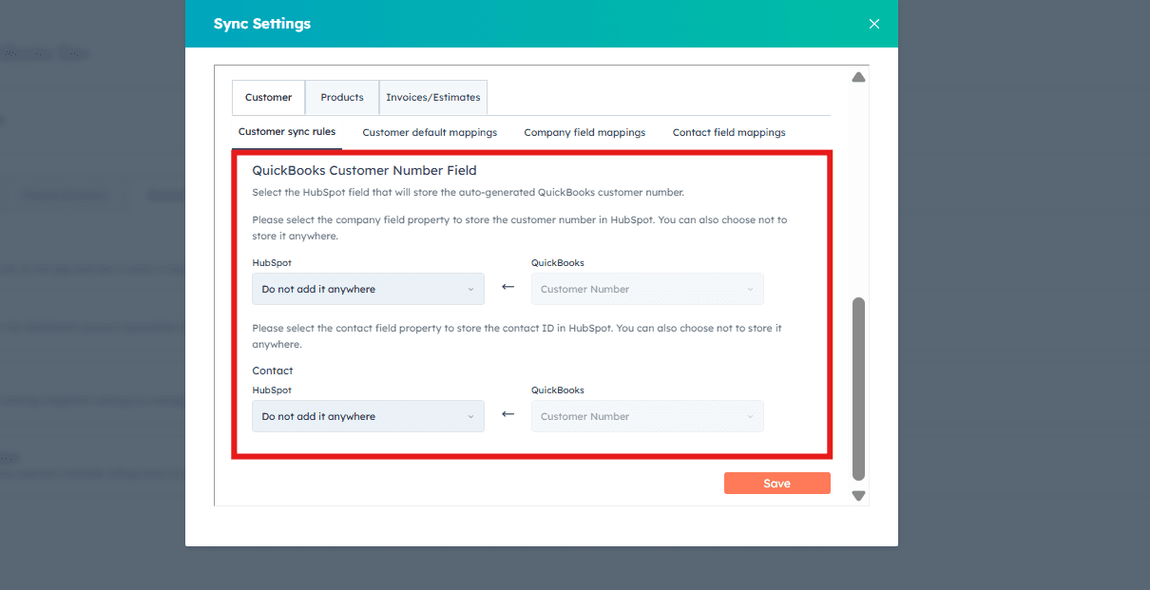Viewport: 1150px width, 590px height.
Task: Click the Contact section label
Action: click(273, 371)
